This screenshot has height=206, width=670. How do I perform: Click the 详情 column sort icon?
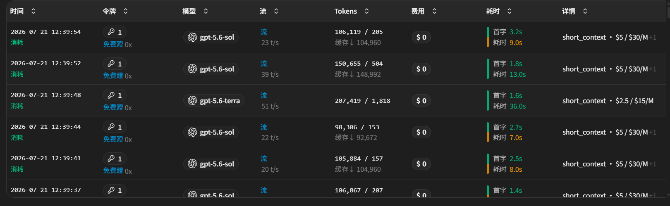click(x=585, y=11)
